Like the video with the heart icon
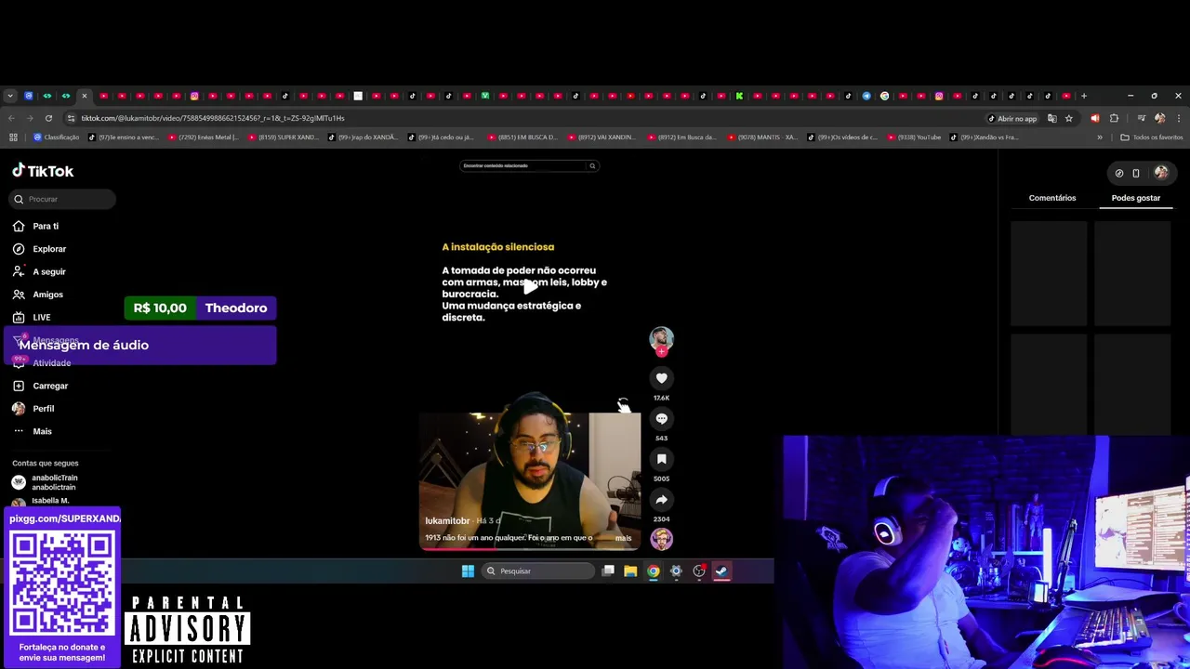 (661, 378)
